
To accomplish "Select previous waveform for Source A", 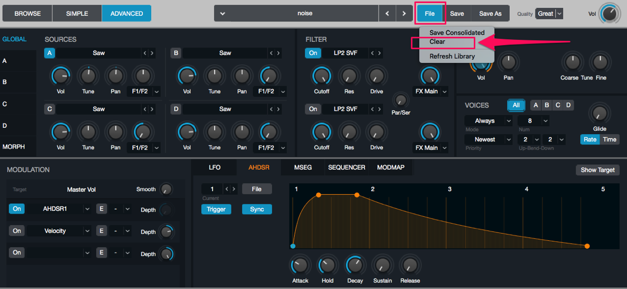I will pyautogui.click(x=145, y=53).
